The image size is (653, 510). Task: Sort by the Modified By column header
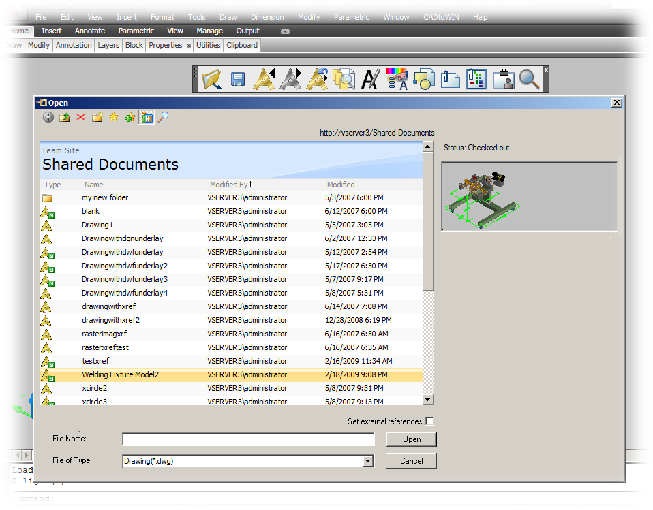click(x=231, y=185)
